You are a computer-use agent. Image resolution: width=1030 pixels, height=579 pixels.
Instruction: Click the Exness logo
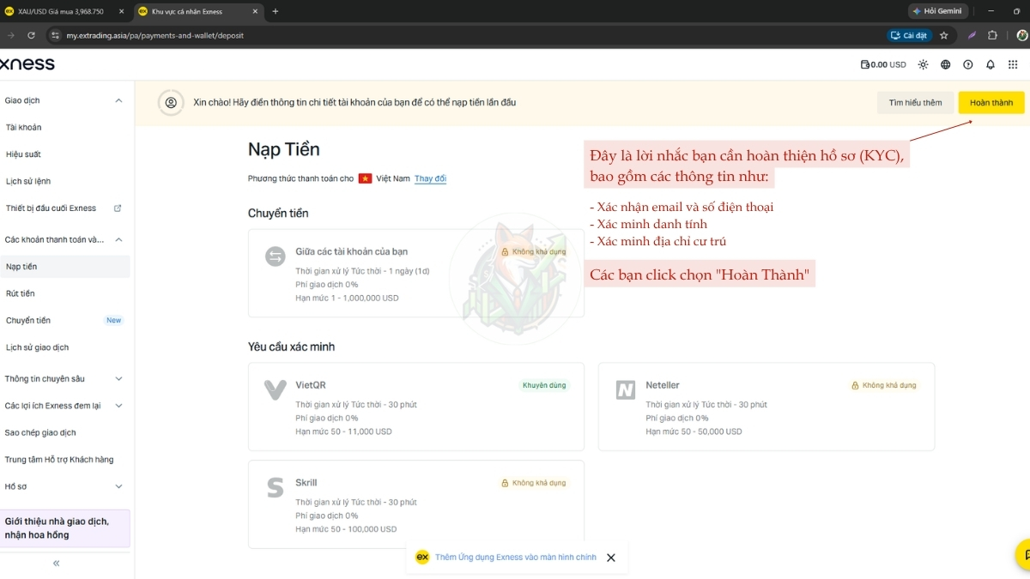[x=27, y=64]
